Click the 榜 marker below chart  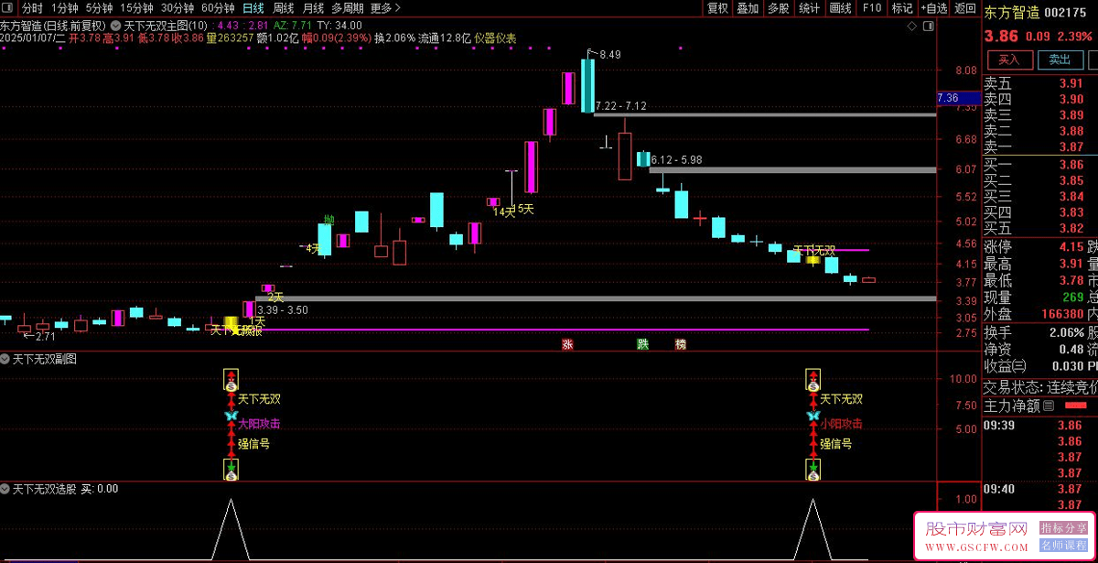[681, 344]
